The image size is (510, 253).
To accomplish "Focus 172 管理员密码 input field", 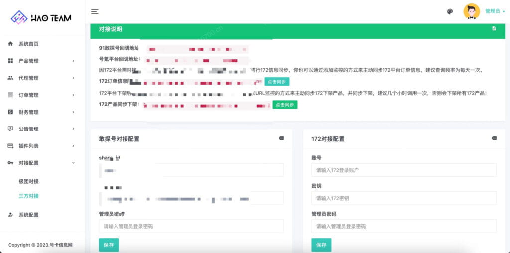I will [x=404, y=226].
